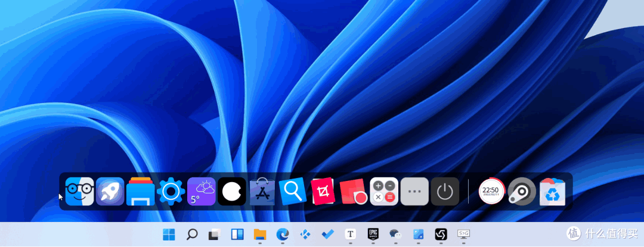Open the monitor S>G taskbar icon
The height and width of the screenshot is (247, 644).
point(464,235)
